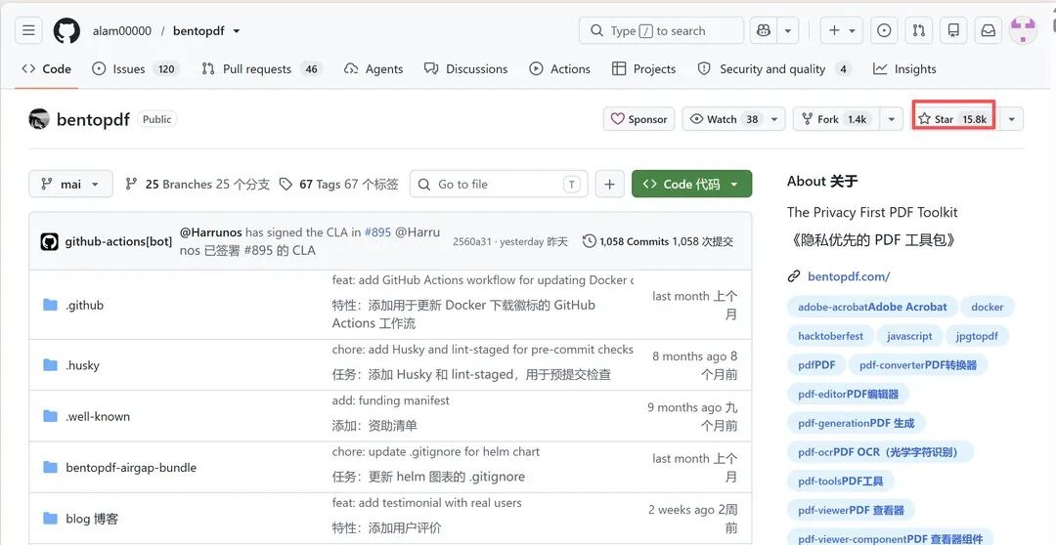This screenshot has height=545, width=1056.
Task: Open the dropdown next to Copilot icon
Action: (x=788, y=31)
